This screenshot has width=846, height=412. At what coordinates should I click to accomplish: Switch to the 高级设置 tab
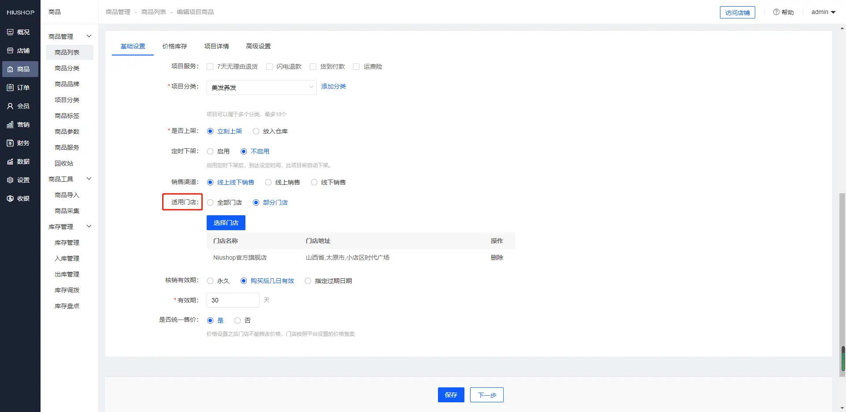258,46
